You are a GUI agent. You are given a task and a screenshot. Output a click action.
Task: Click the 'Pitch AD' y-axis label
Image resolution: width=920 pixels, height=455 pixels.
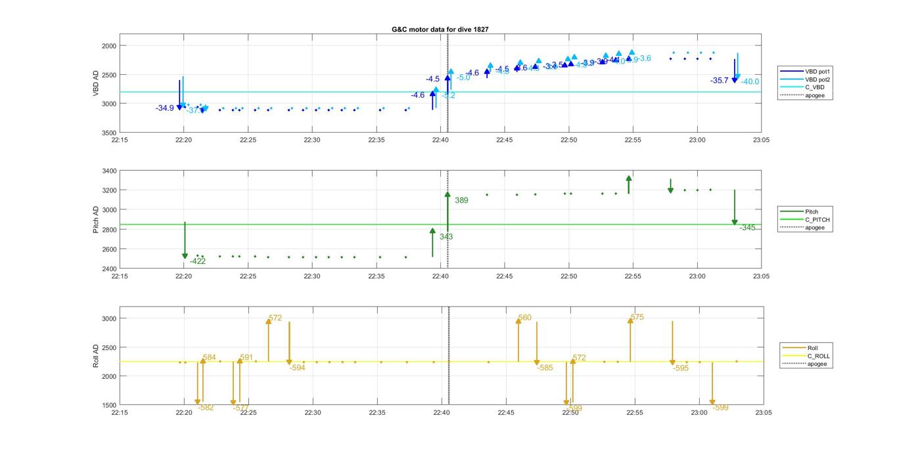tap(96, 220)
